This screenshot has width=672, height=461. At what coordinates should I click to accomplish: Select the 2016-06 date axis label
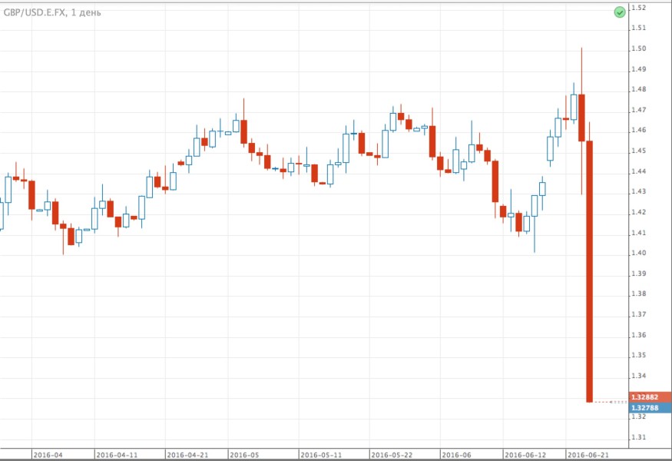point(456,454)
